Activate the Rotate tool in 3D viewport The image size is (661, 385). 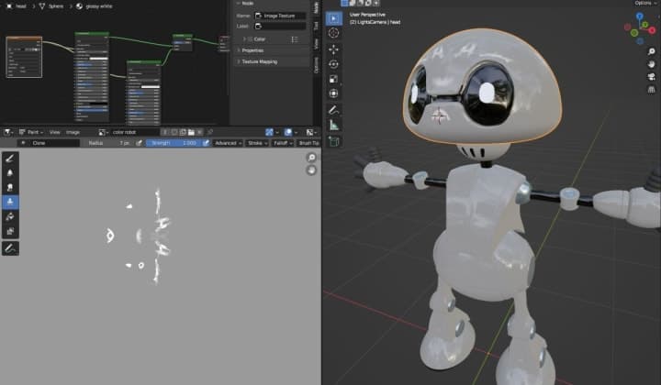333,64
